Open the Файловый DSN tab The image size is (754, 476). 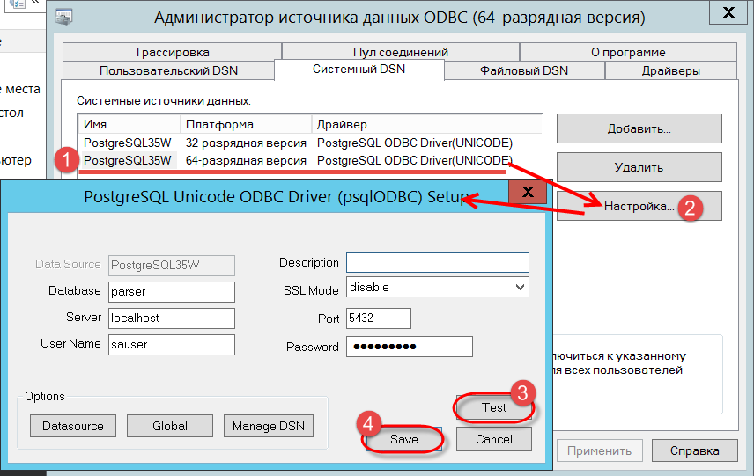524,70
